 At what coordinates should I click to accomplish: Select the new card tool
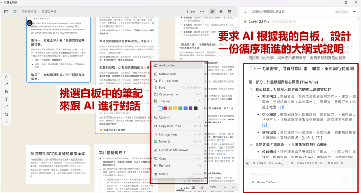(x=7, y=92)
